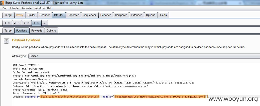The width and height of the screenshot is (260, 106).
Task: Select Intruder attack tab 1
Action: 6,23
